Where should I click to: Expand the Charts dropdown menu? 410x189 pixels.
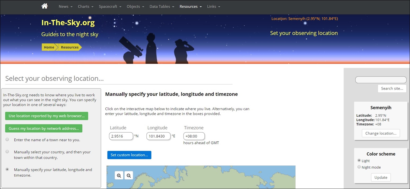click(86, 6)
